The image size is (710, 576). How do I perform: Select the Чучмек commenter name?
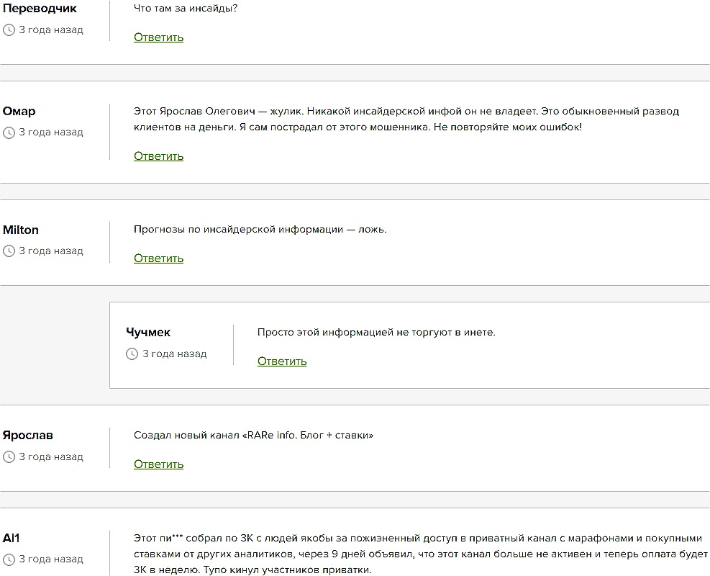pyautogui.click(x=148, y=333)
